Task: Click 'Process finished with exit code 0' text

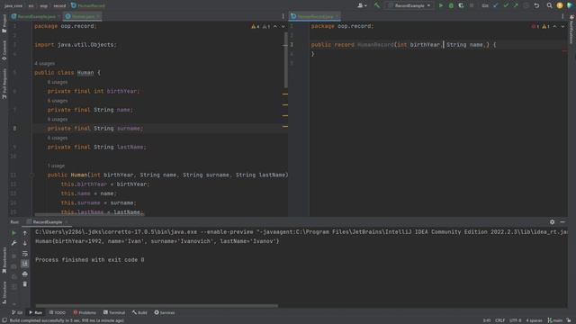Action: 90,260
